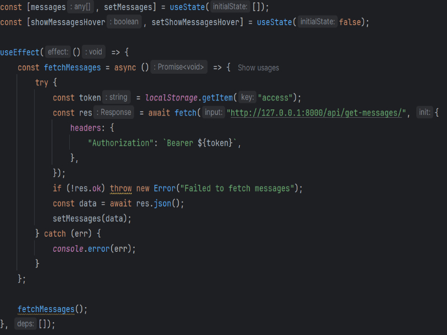Click the underlined throw keyword

pos(121,188)
